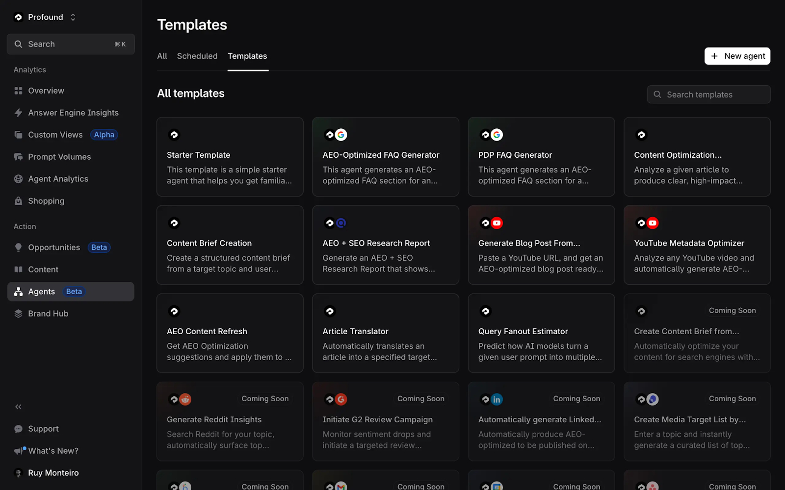Click the Prompt Volumes icon
The image size is (785, 490).
(x=18, y=156)
